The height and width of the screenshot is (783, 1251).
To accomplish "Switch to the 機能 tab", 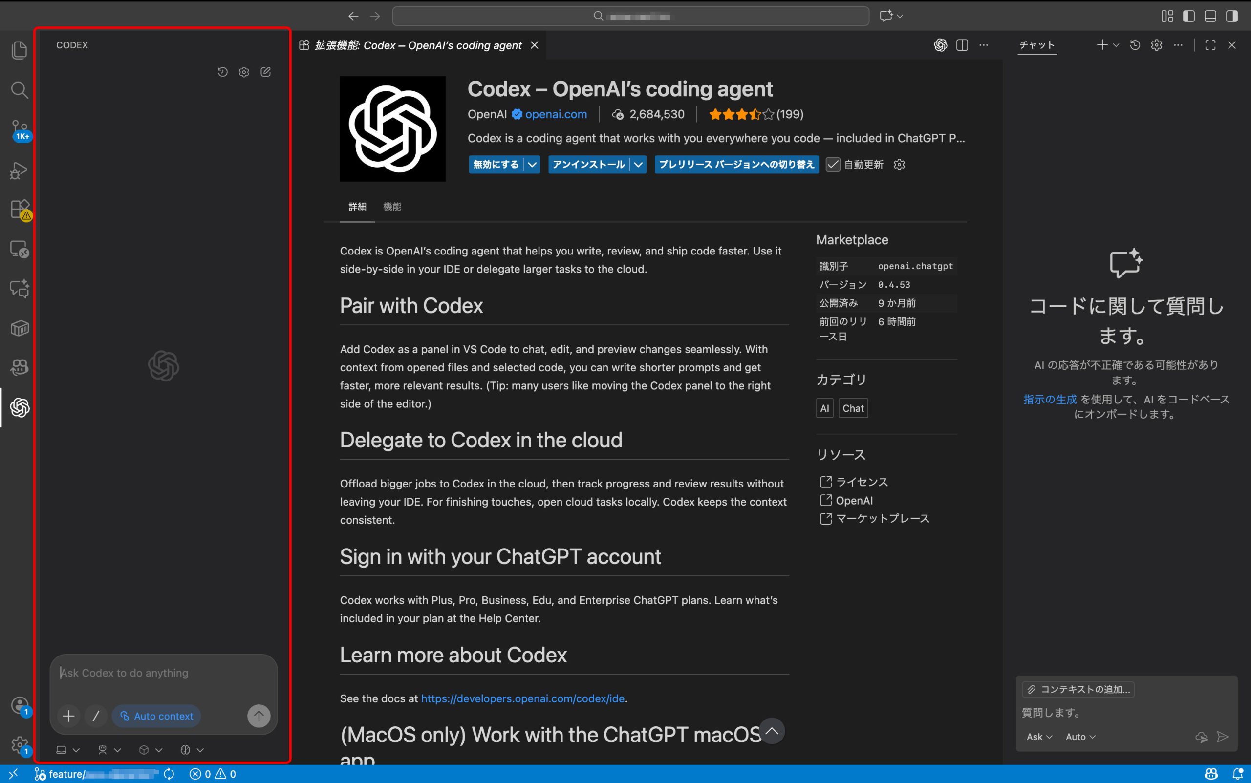I will 392,207.
